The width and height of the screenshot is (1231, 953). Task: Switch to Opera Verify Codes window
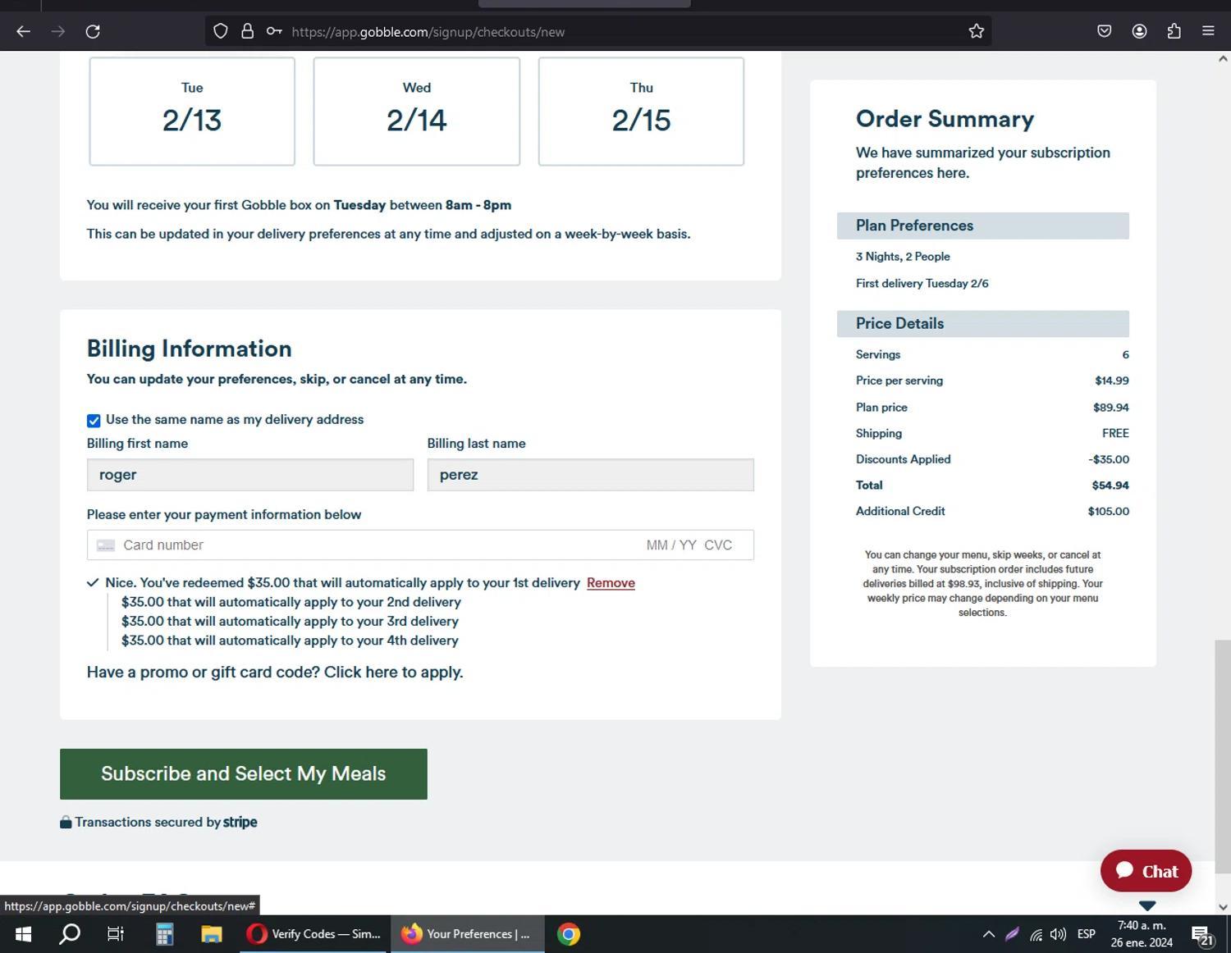313,934
